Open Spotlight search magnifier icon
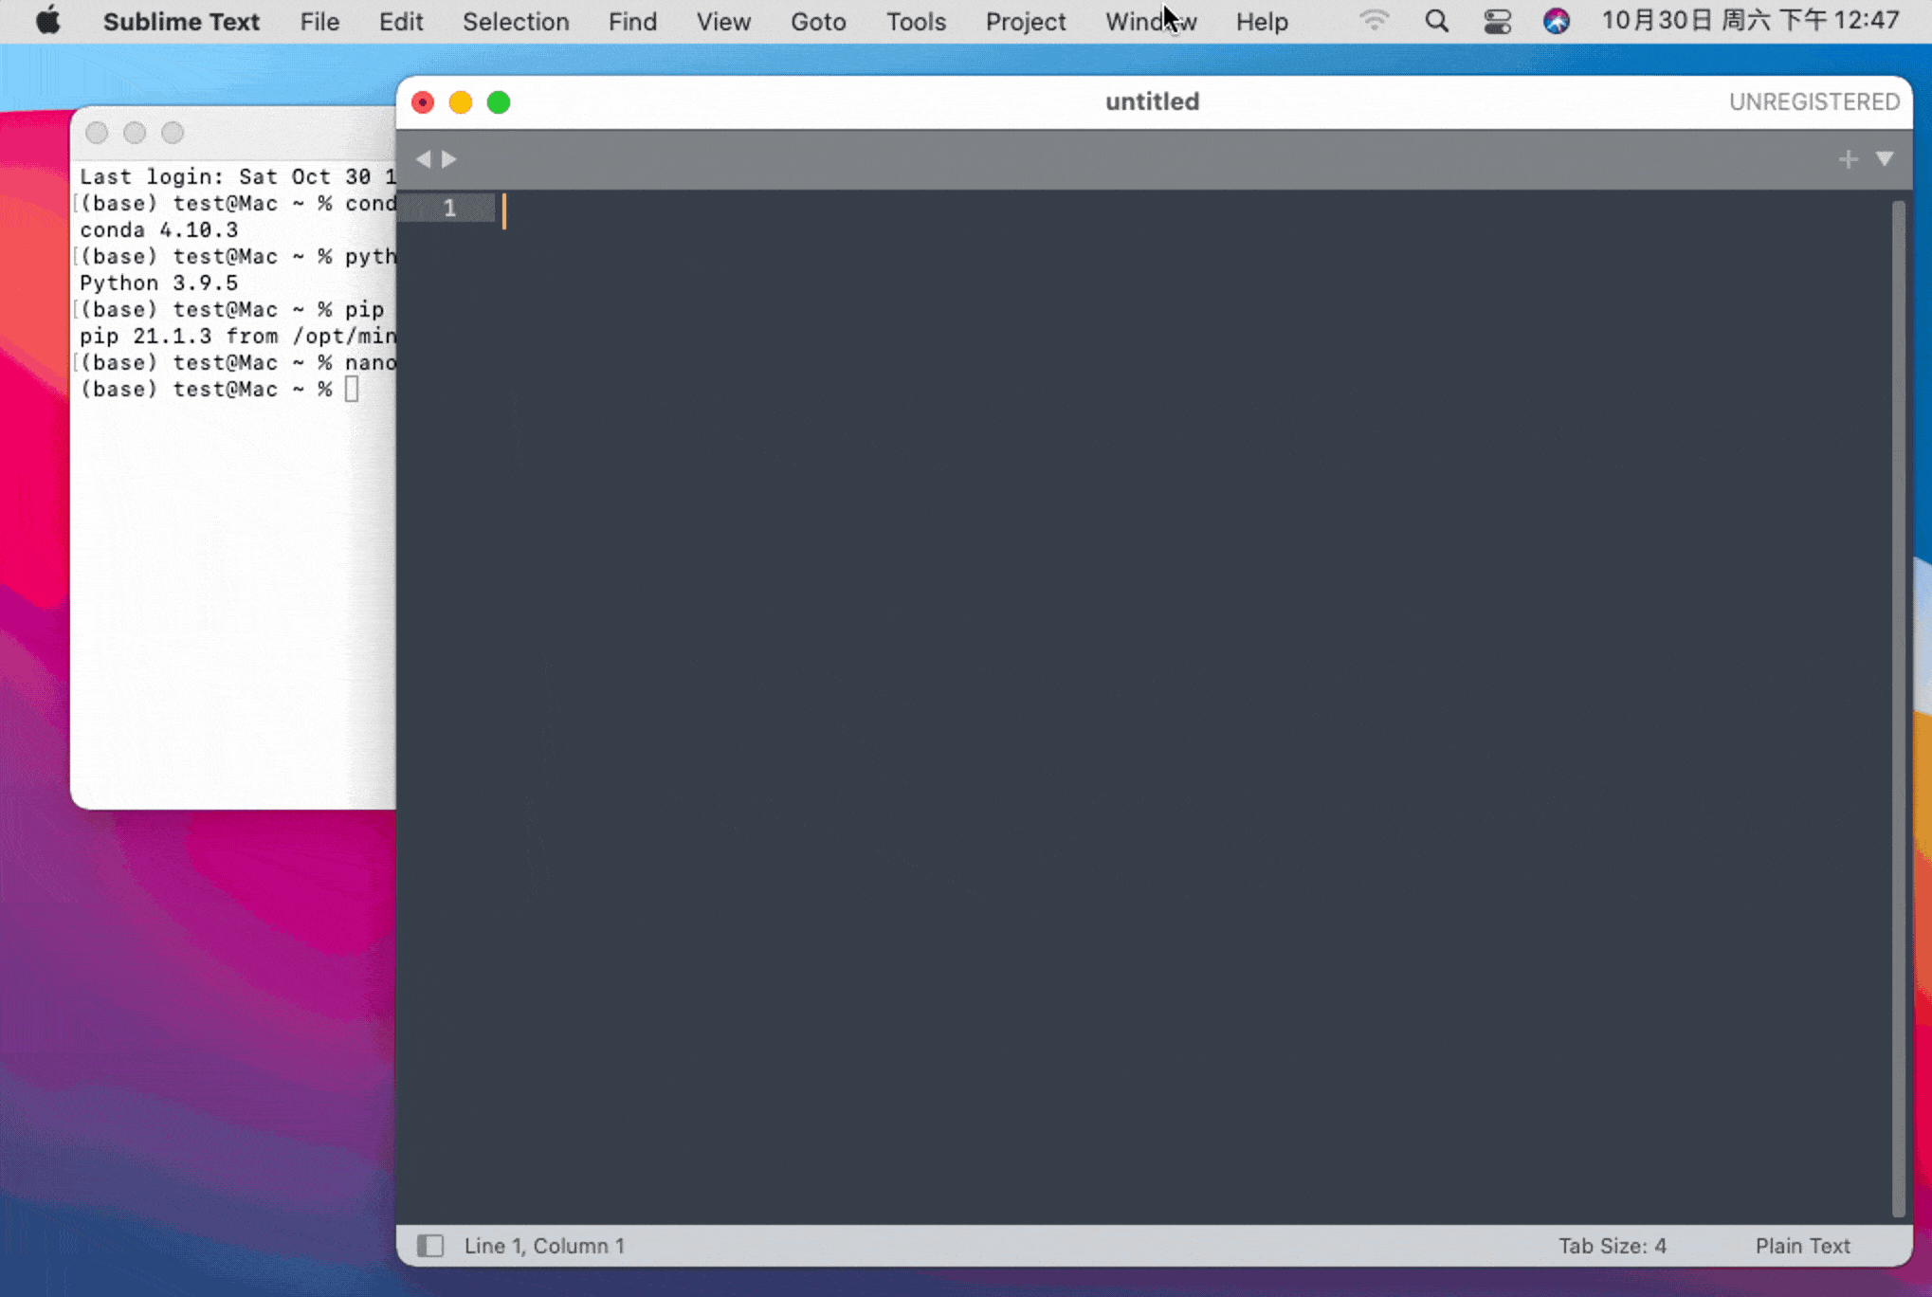Screen dimensions: 1932x1297 1436,21
